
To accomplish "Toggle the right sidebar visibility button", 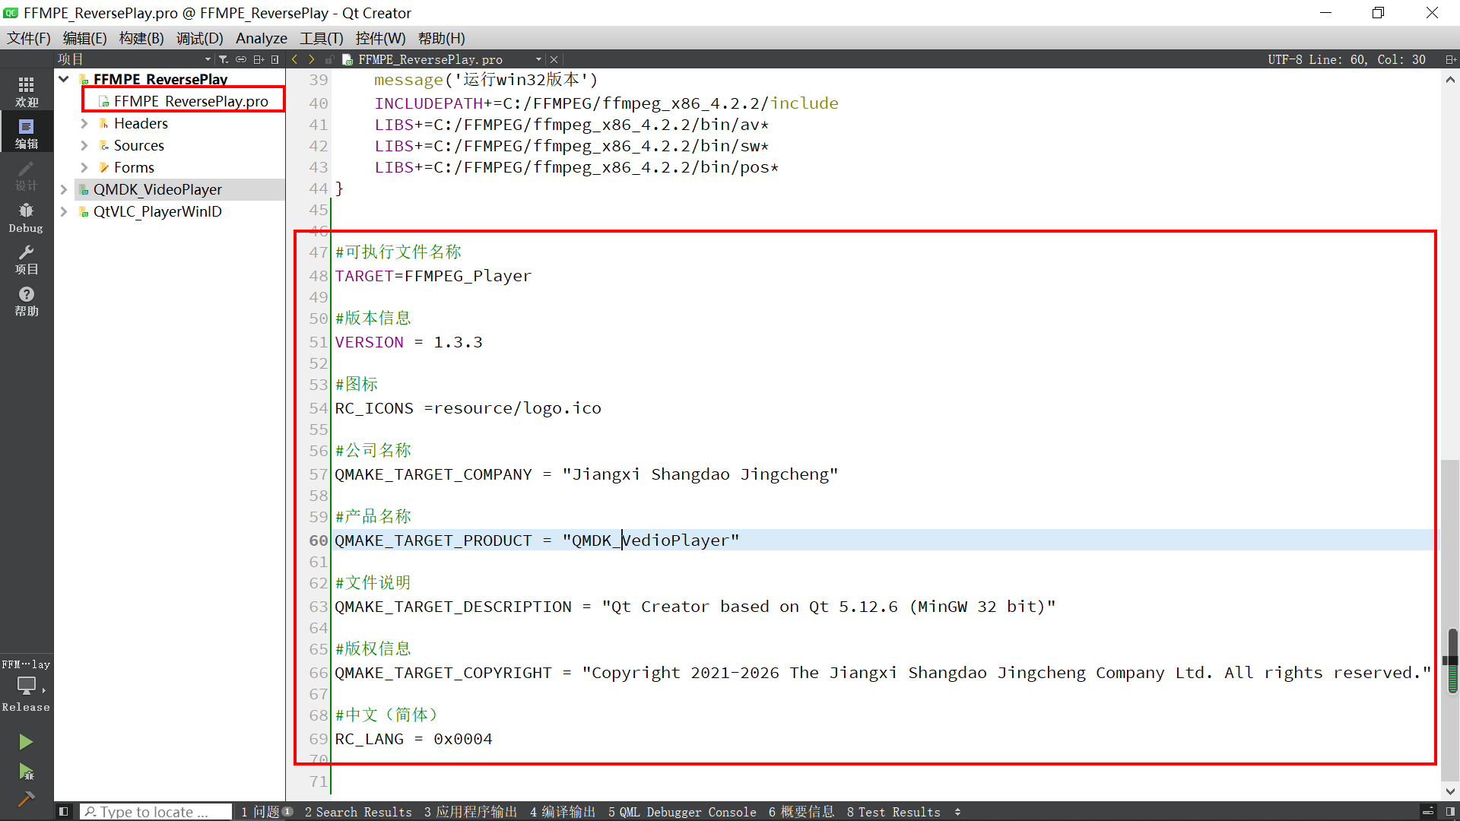I will coord(1450,812).
